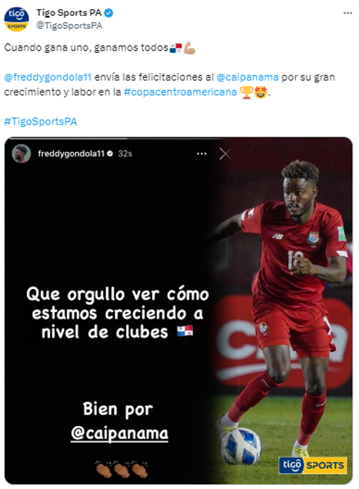Screen dimensions: 359x489
Task: Open the Tigo Sports PA profile avatar
Action: click(16, 19)
